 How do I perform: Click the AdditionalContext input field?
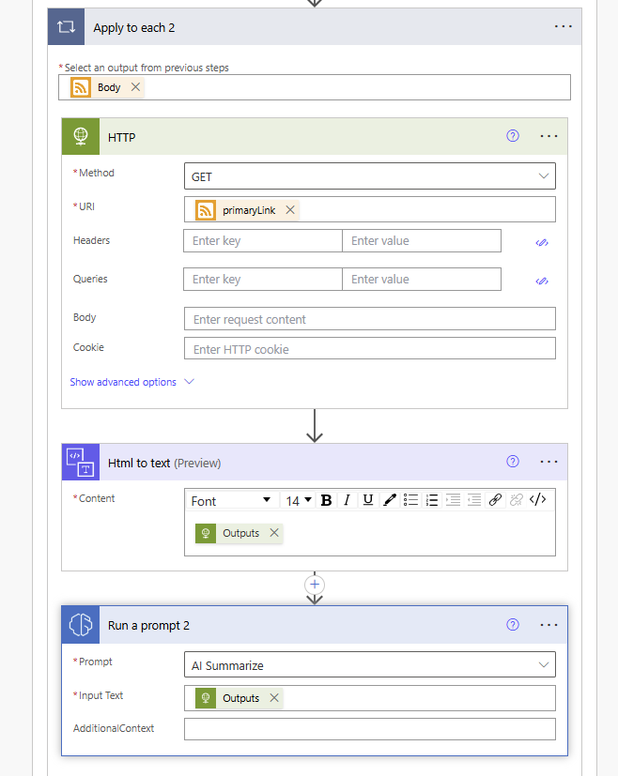click(369, 729)
